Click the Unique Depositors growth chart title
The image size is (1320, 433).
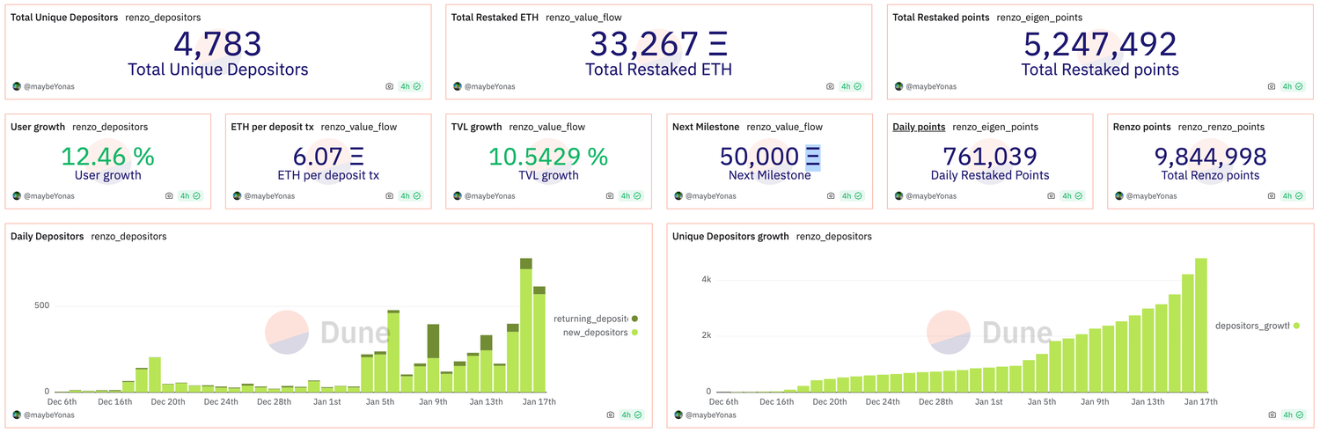730,237
